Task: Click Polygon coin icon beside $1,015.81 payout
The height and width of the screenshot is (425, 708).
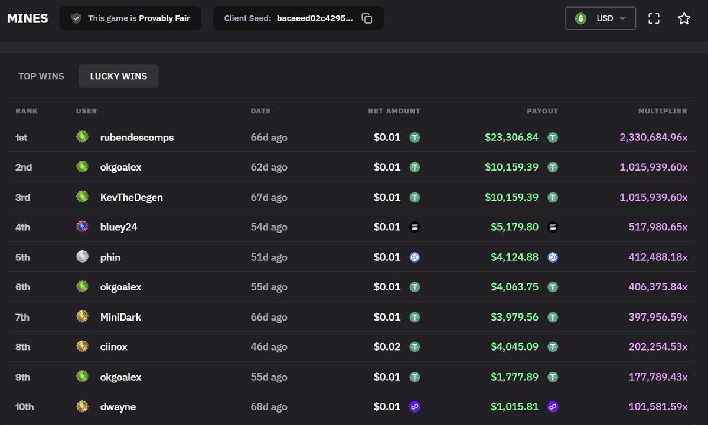Action: pyautogui.click(x=553, y=407)
